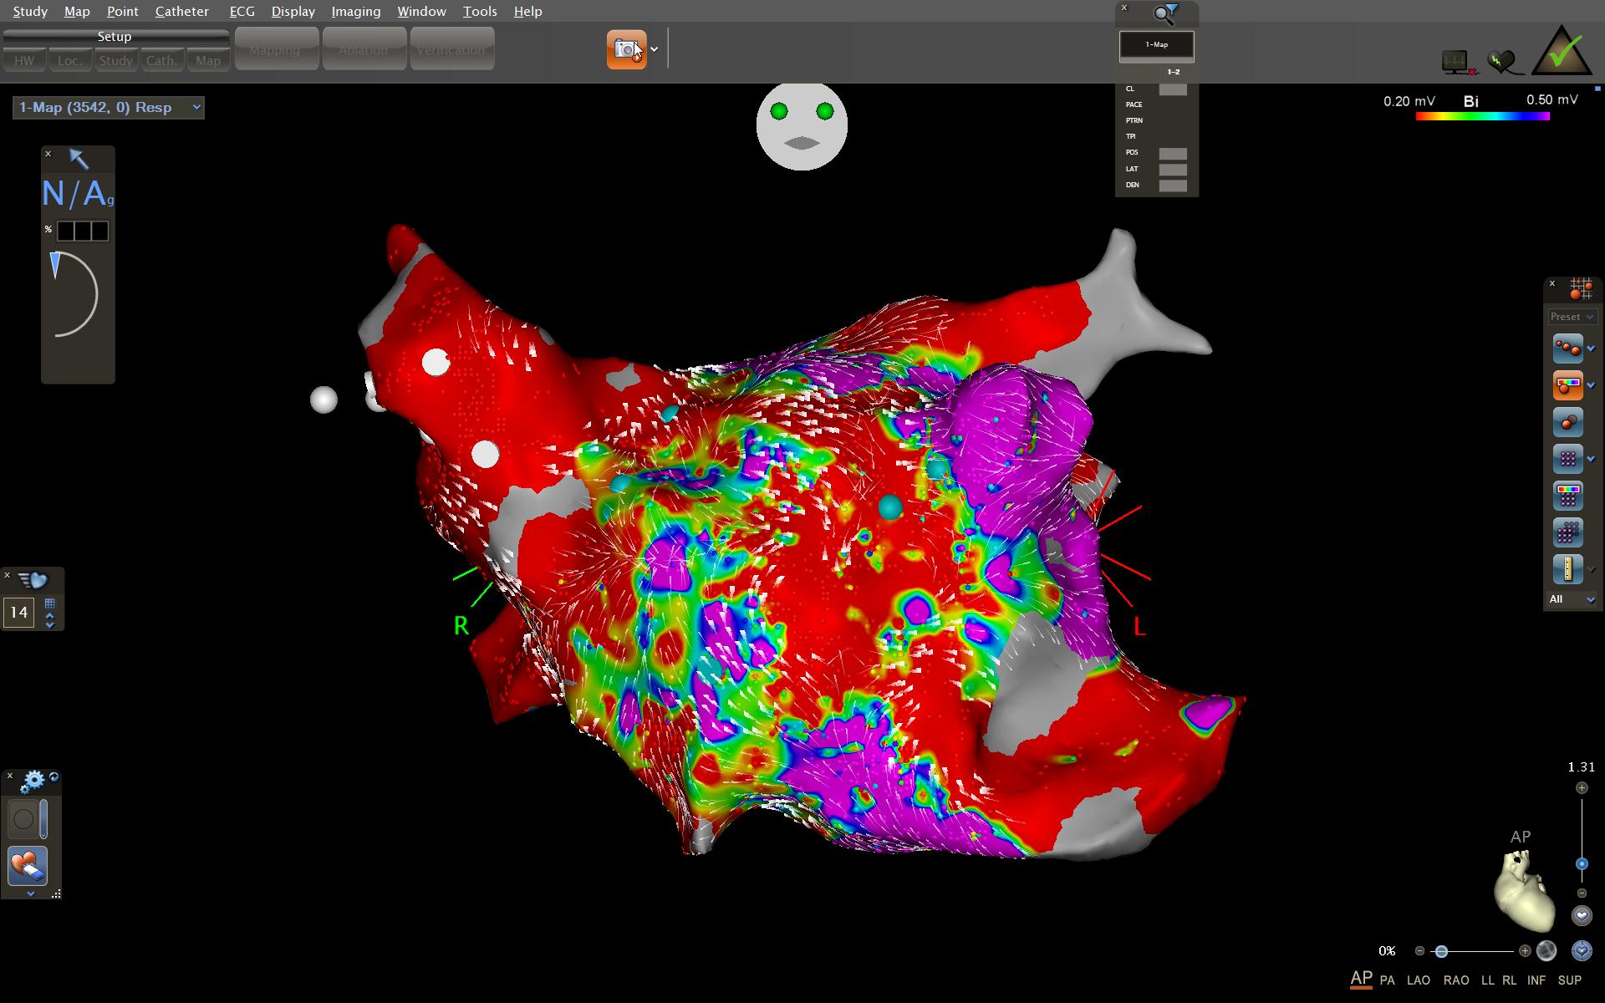Switch to the LAO view

(x=1418, y=980)
